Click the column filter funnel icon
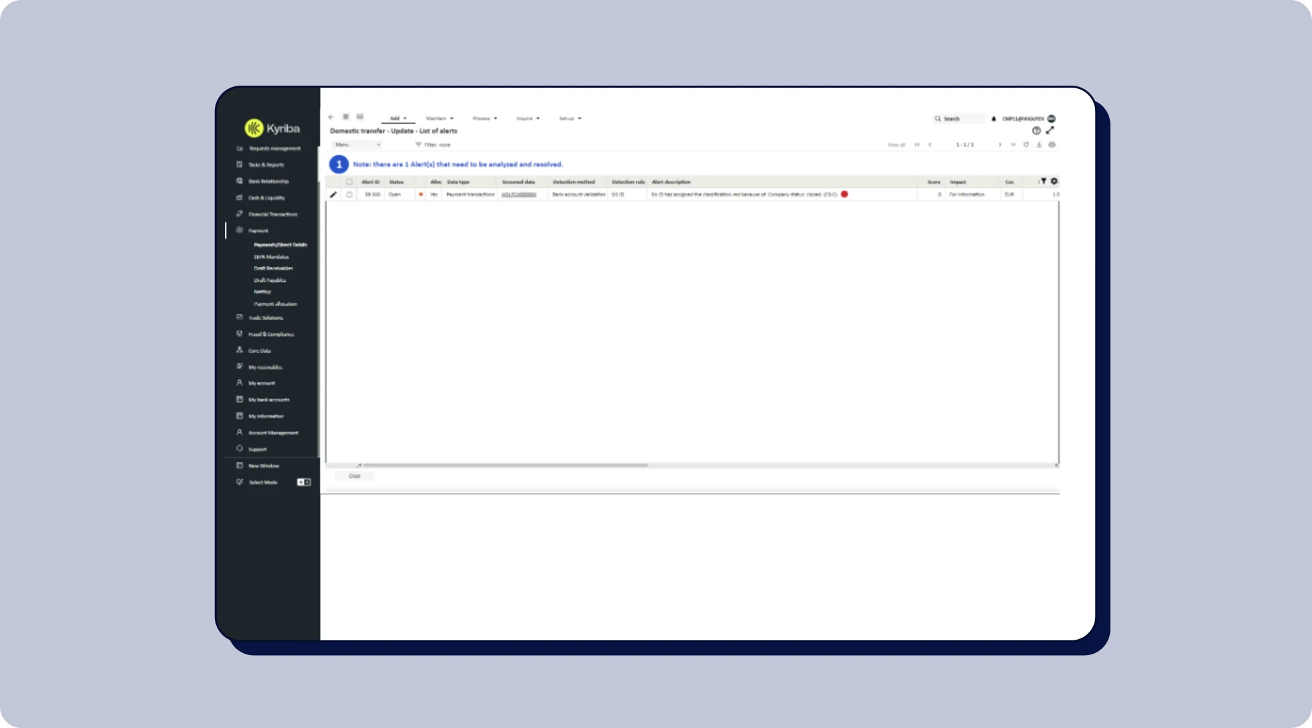The height and width of the screenshot is (728, 1312). [x=1044, y=181]
